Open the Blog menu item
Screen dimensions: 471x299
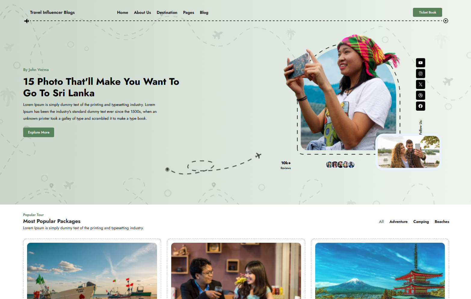(x=204, y=12)
